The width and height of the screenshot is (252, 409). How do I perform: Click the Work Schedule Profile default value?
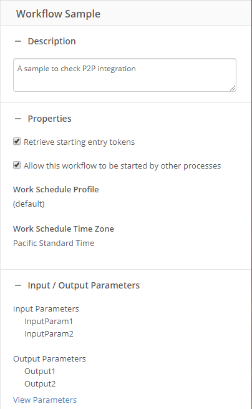[29, 204]
